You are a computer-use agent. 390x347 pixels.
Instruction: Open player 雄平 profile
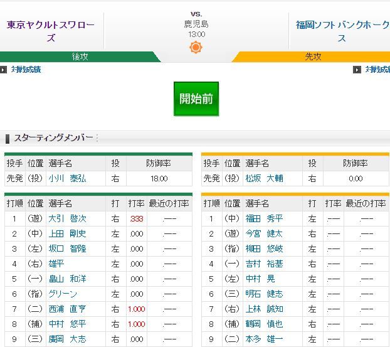pos(56,264)
